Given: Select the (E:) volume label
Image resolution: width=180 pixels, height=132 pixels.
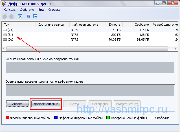Looking at the screenshot, I should pos(10,35).
